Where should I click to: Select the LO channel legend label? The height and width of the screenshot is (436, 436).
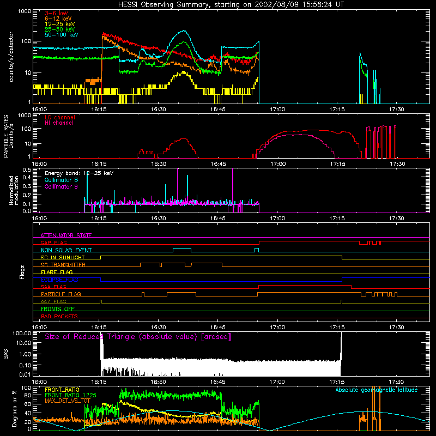tap(59, 117)
